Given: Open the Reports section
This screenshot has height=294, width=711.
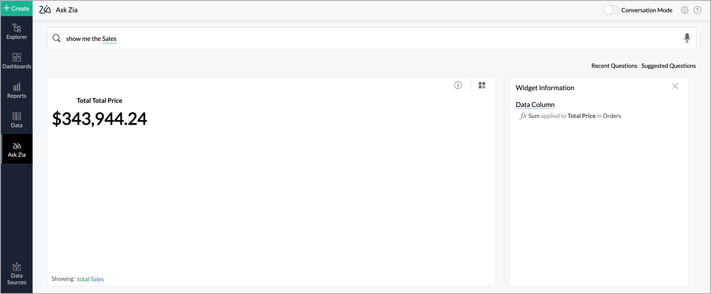Looking at the screenshot, I should coord(16,91).
